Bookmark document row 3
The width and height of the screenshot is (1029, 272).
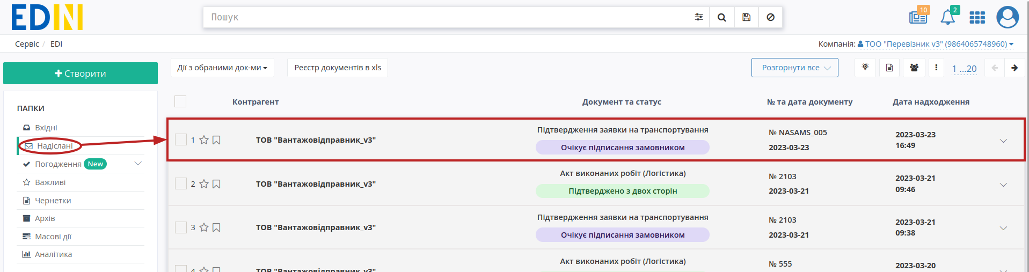pos(216,227)
